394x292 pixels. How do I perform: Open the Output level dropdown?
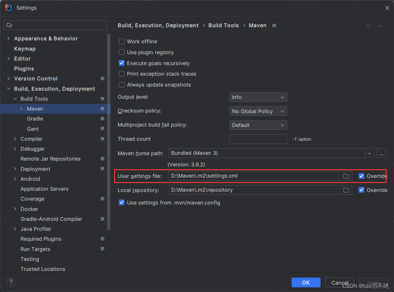pos(258,97)
